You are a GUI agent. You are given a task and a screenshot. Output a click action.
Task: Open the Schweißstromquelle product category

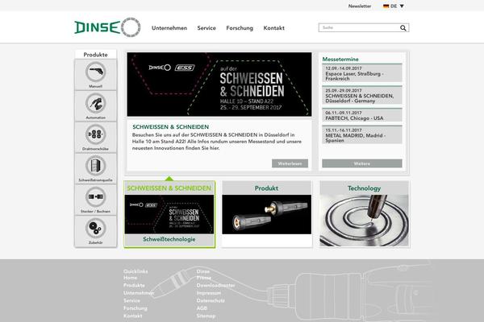[x=95, y=168]
